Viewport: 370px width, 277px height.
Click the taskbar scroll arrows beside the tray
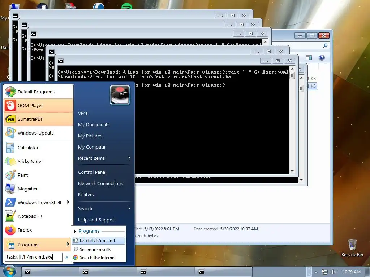(309, 272)
